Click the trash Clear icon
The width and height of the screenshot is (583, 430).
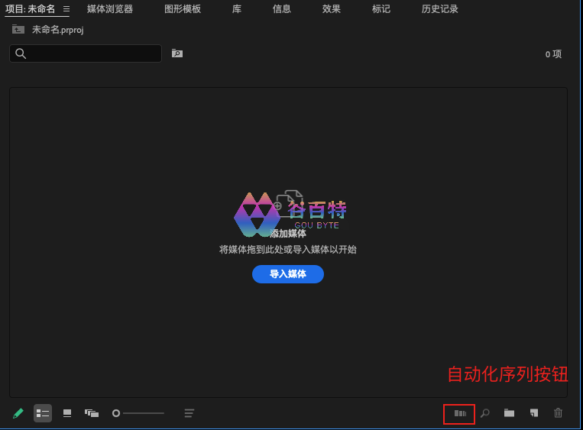558,413
